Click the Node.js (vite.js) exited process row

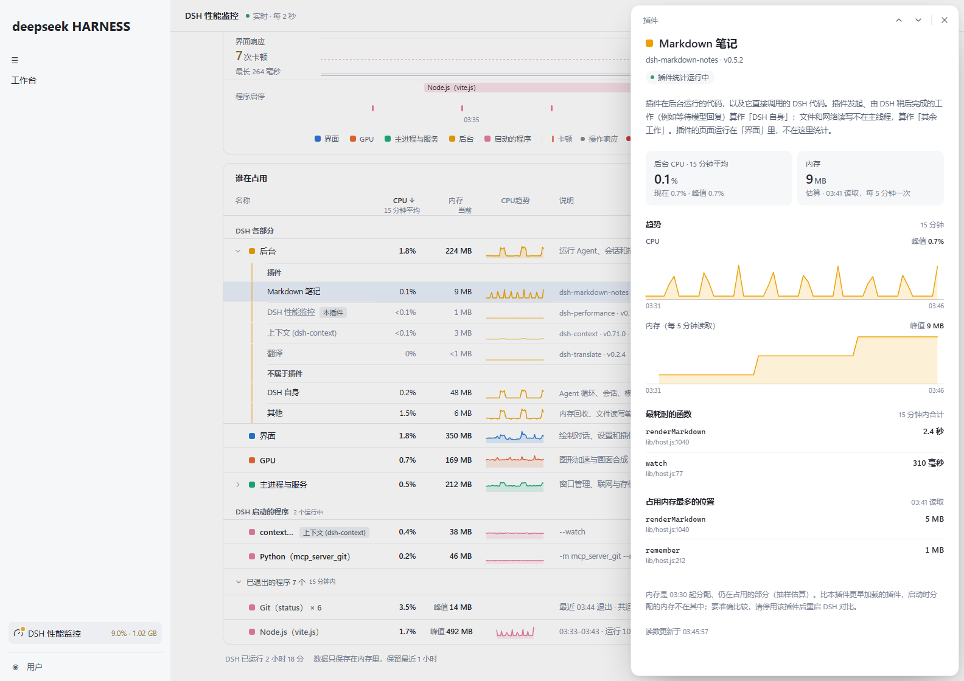(427, 632)
